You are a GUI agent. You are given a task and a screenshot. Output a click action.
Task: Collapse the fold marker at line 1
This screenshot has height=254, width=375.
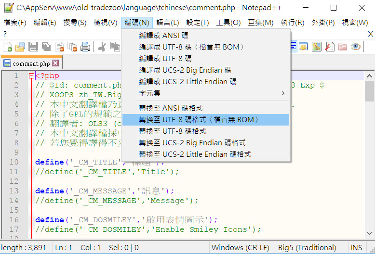[31, 76]
